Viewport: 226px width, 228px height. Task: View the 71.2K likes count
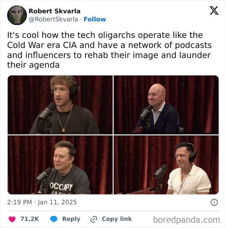point(30,219)
